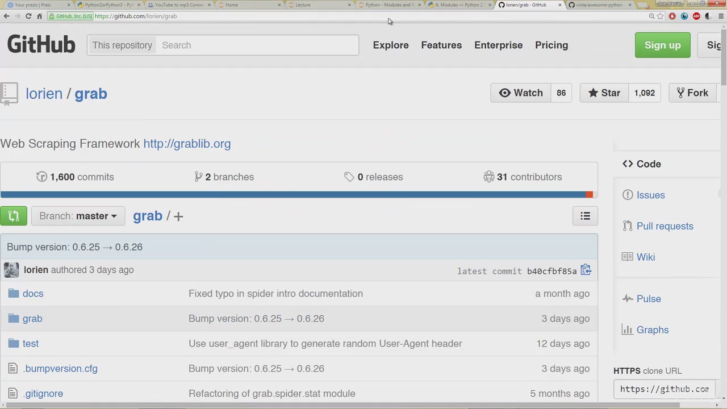Screen dimensions: 727x409
Task: Open the Explore menu item
Action: pos(391,45)
